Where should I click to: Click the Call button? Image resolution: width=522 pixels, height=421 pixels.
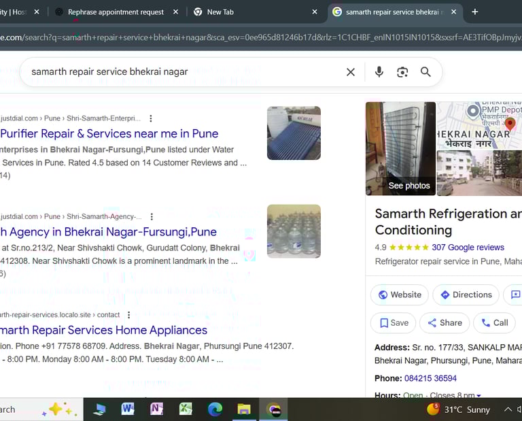(x=494, y=323)
